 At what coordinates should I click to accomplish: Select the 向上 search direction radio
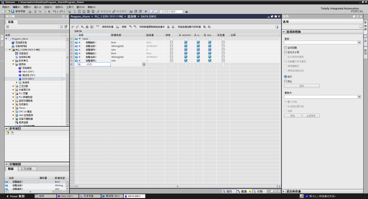(286, 81)
